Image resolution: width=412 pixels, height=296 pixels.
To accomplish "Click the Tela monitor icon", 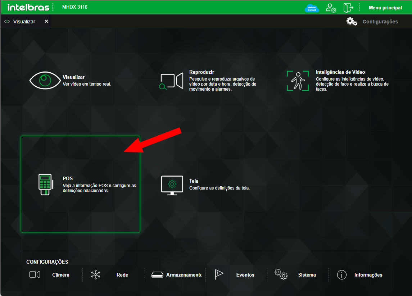I will pos(172,186).
